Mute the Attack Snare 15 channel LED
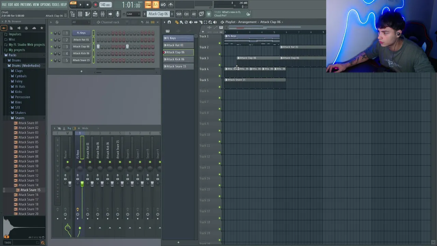437x246 pixels. 51,60
